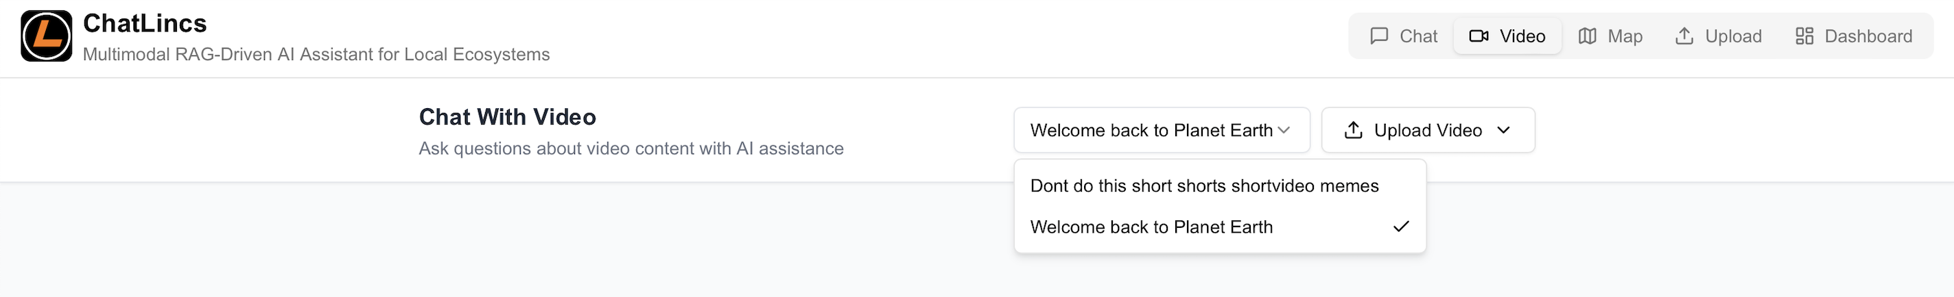Click the checkmark beside the selected video option
Viewport: 1954px width, 297px height.
point(1401,227)
